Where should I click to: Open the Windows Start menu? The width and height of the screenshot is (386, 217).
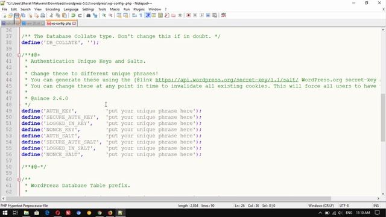coord(5,213)
